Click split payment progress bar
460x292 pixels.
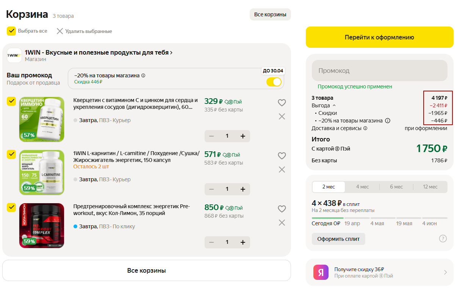point(379,218)
